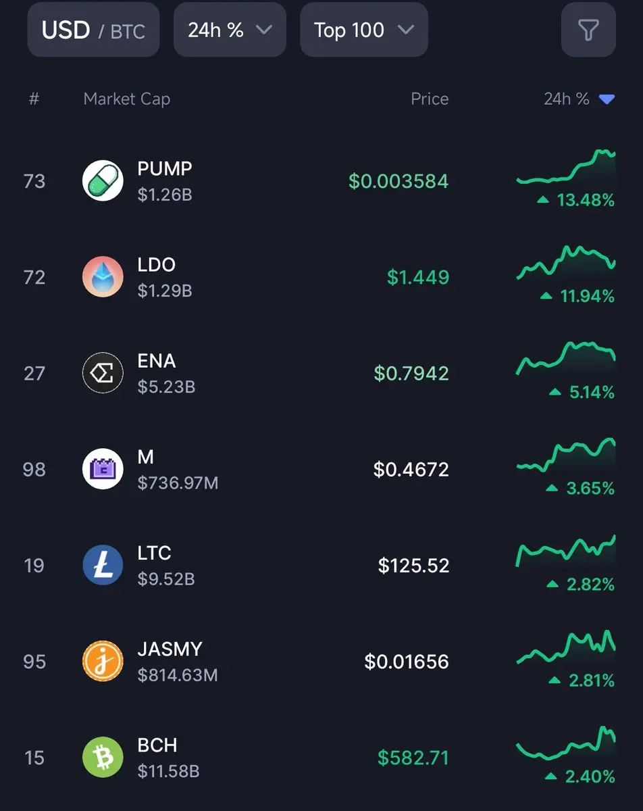The height and width of the screenshot is (811, 643).
Task: Open PUMP price $0.003584
Action: (x=398, y=181)
